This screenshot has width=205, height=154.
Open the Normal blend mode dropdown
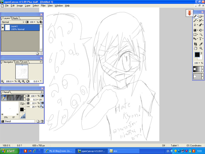(x=13, y=22)
